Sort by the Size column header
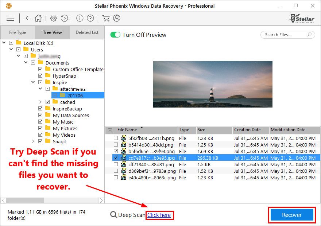This screenshot has height=226, width=321. click(x=214, y=130)
